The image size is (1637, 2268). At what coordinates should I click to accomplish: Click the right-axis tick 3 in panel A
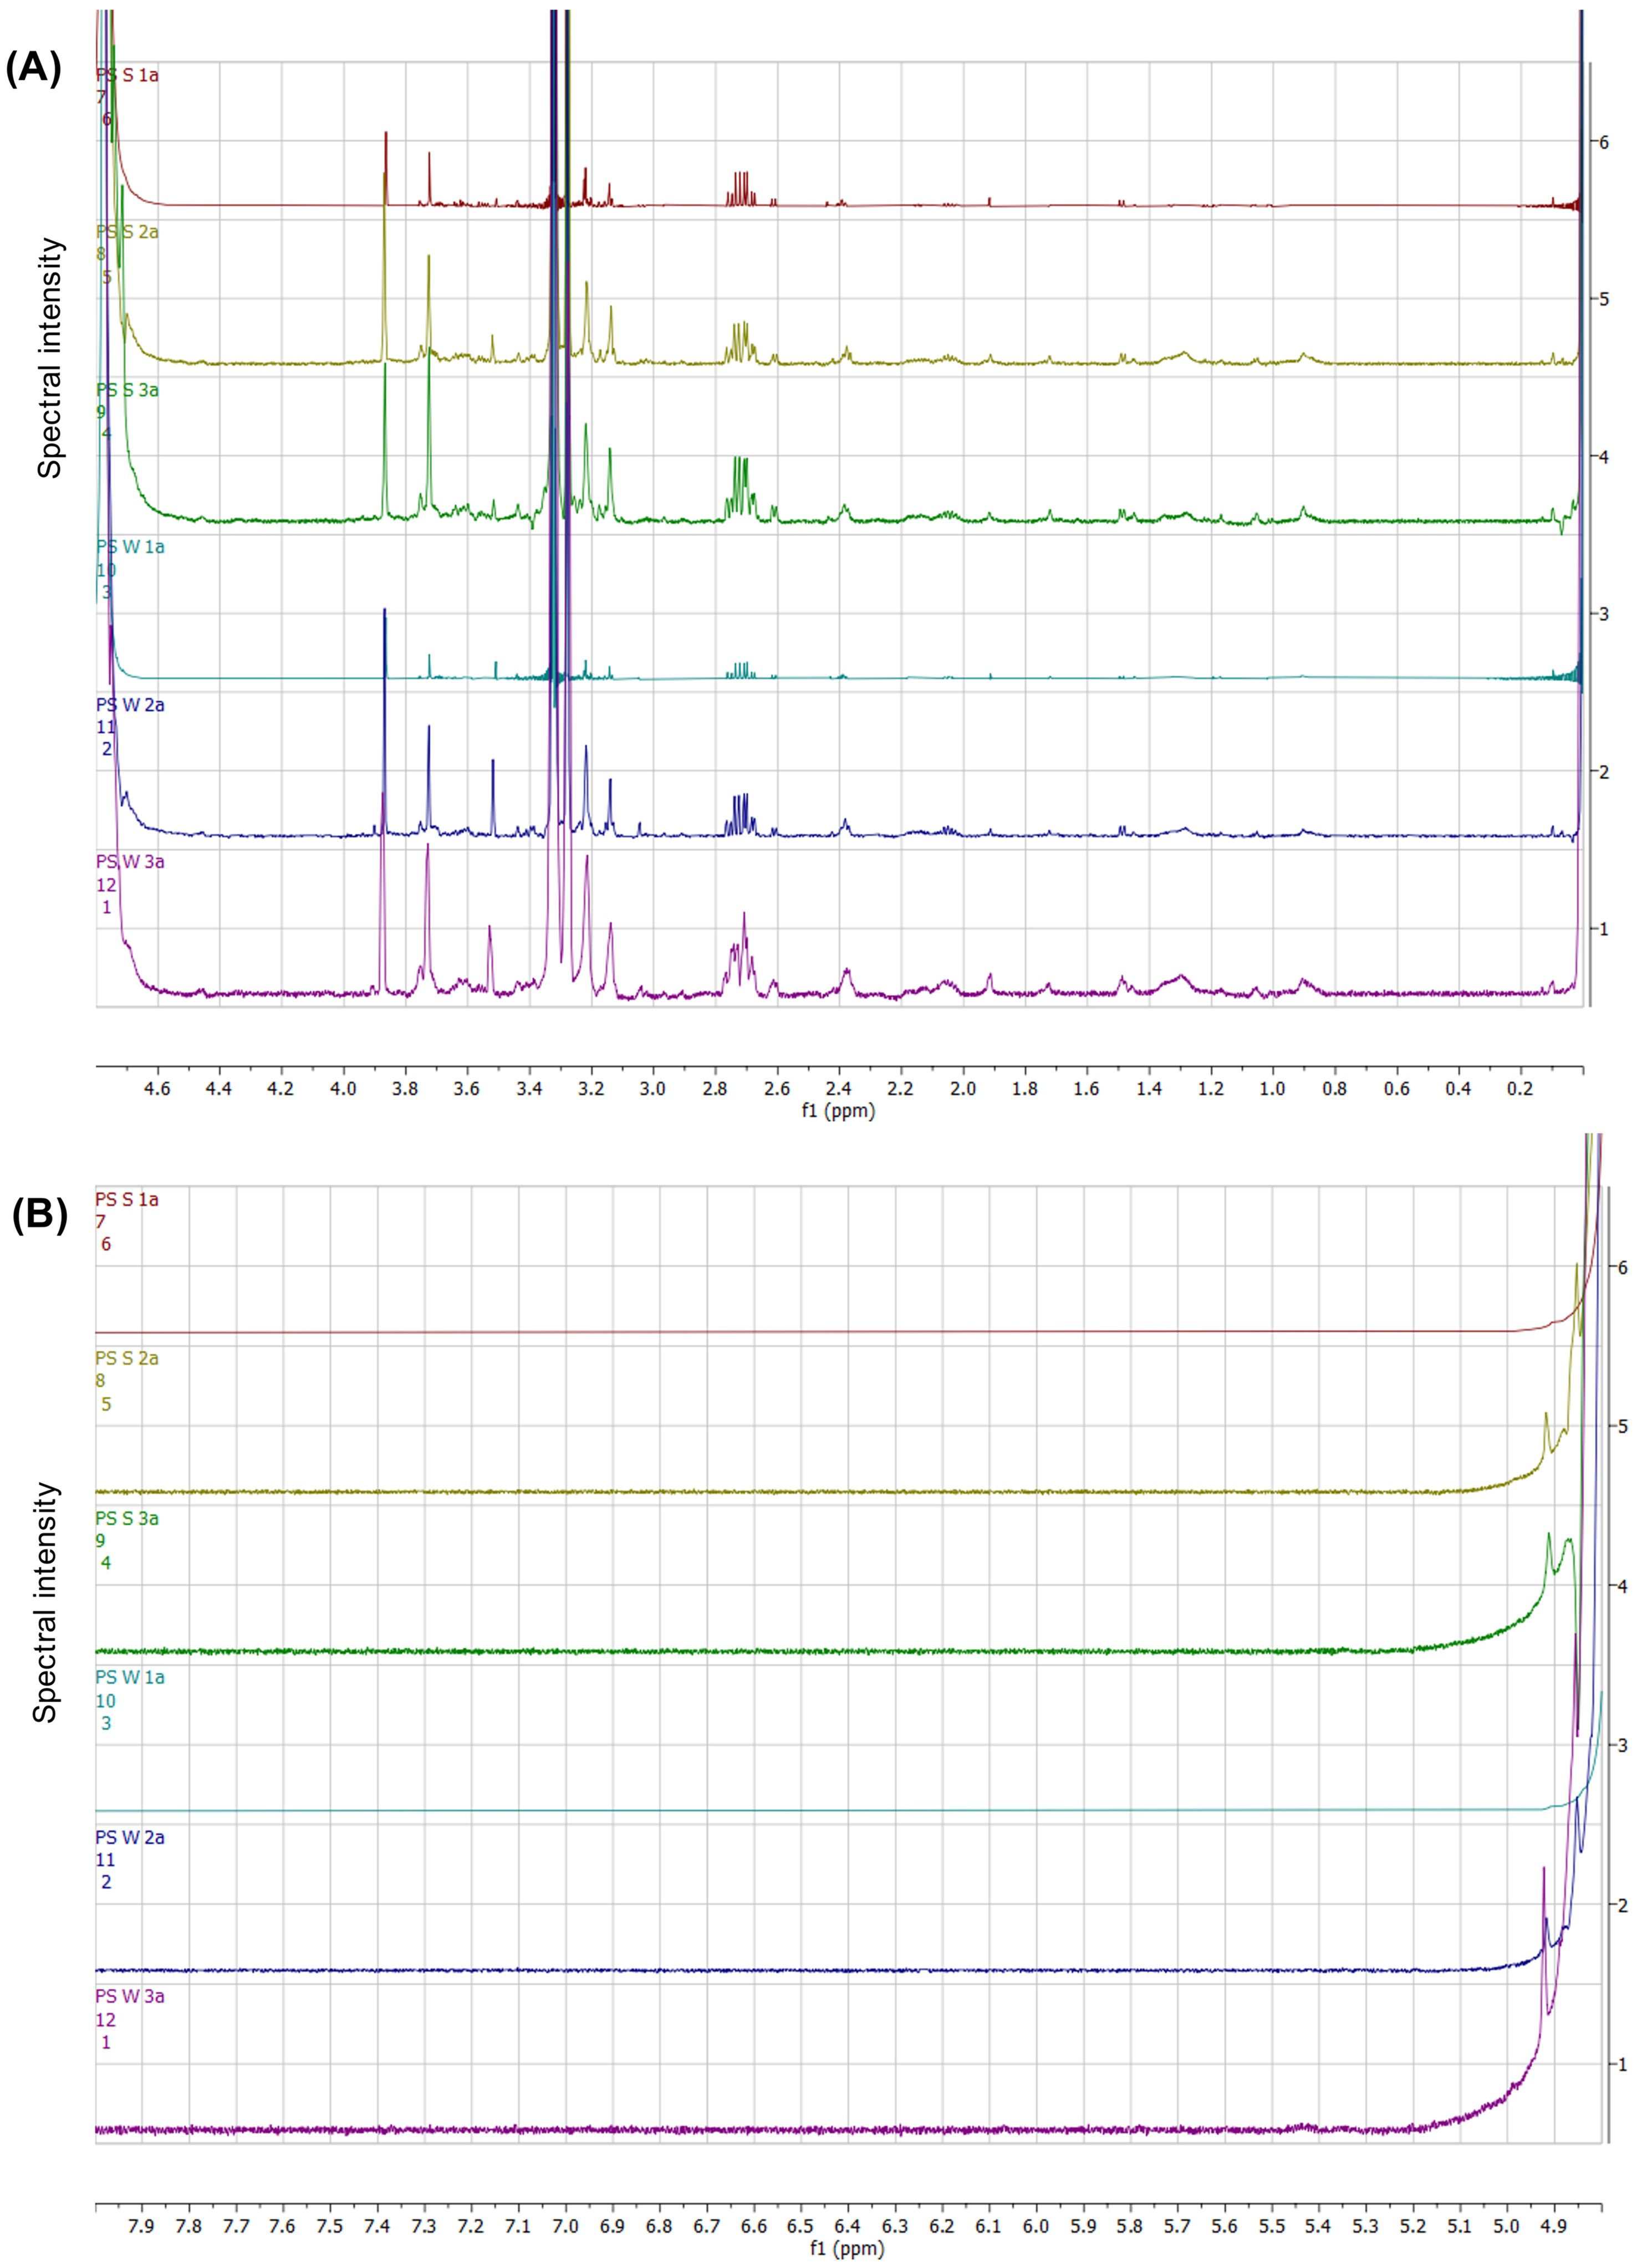pos(1604,614)
